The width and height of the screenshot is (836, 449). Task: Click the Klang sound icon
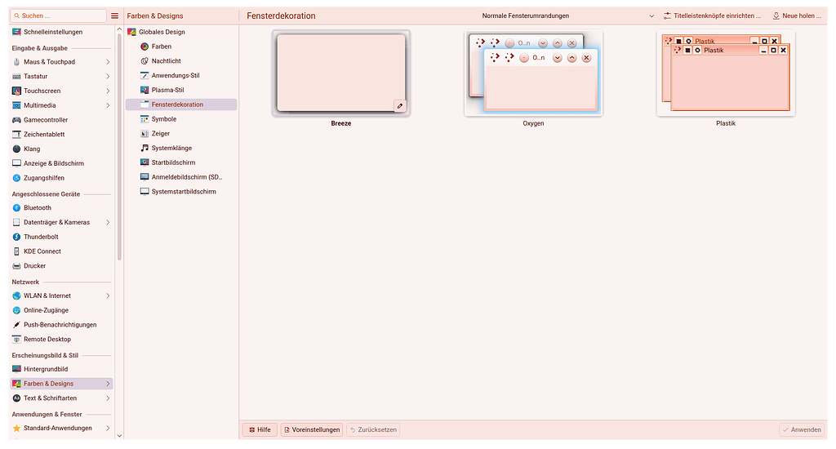click(16, 149)
